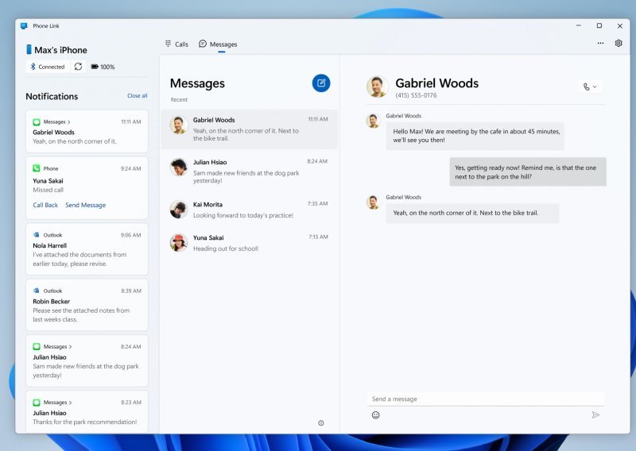Click the Phone Link app icon in title bar
The width and height of the screenshot is (636, 451).
[24, 26]
